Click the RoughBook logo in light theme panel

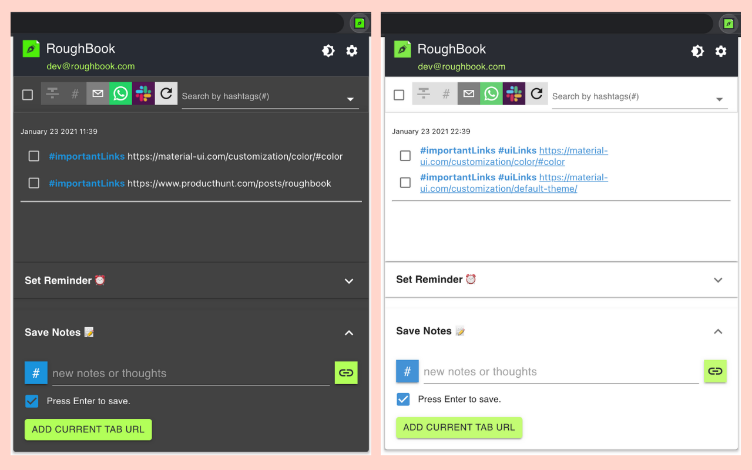tap(402, 49)
